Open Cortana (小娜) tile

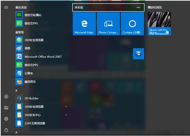(132, 24)
